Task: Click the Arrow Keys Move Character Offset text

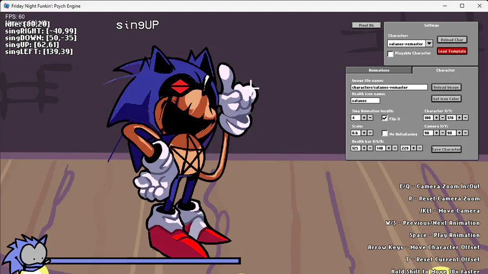Action: pos(423,247)
